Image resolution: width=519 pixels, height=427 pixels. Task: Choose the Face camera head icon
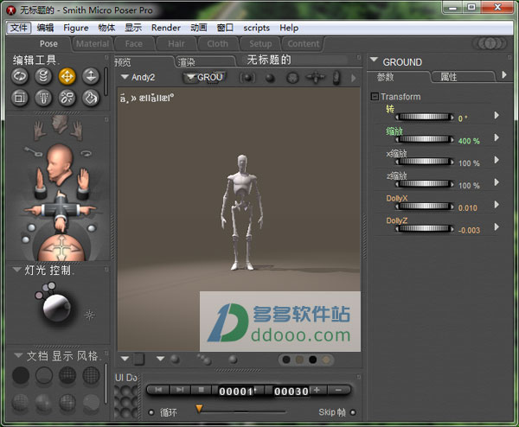click(60, 124)
